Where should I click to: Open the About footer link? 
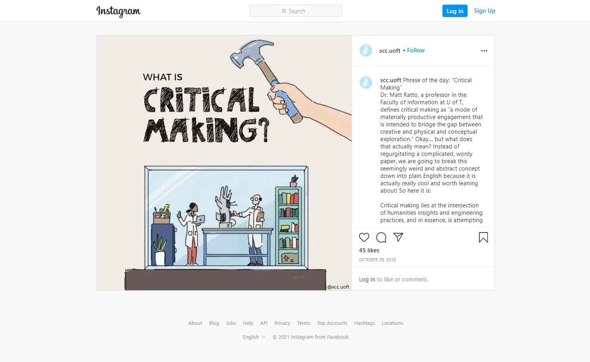[195, 323]
